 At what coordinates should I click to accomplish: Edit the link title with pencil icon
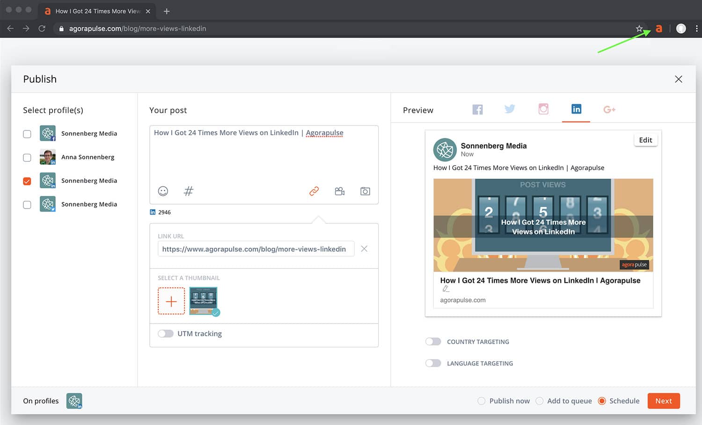click(446, 289)
